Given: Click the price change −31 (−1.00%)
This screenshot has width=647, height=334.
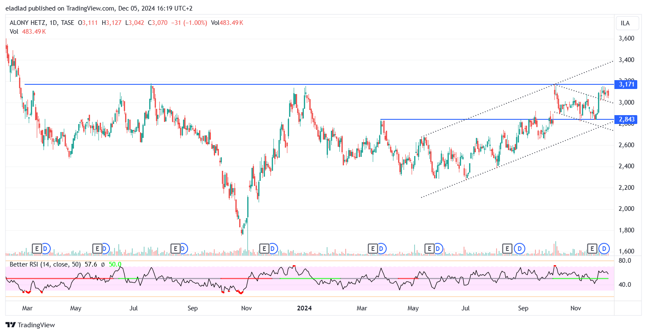Looking at the screenshot, I should pyautogui.click(x=189, y=23).
